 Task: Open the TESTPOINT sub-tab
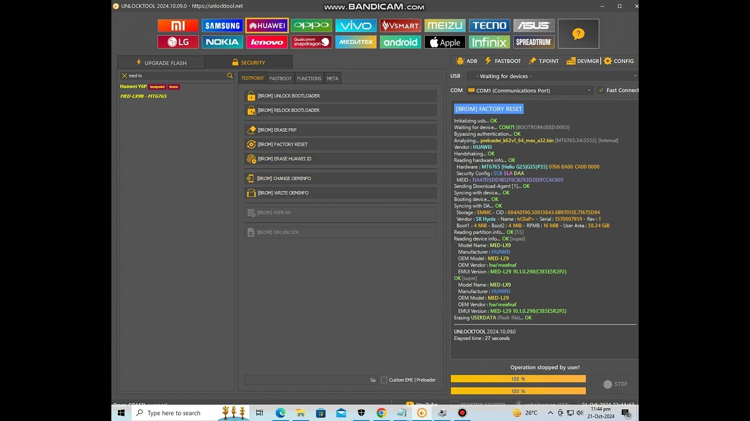coord(253,78)
